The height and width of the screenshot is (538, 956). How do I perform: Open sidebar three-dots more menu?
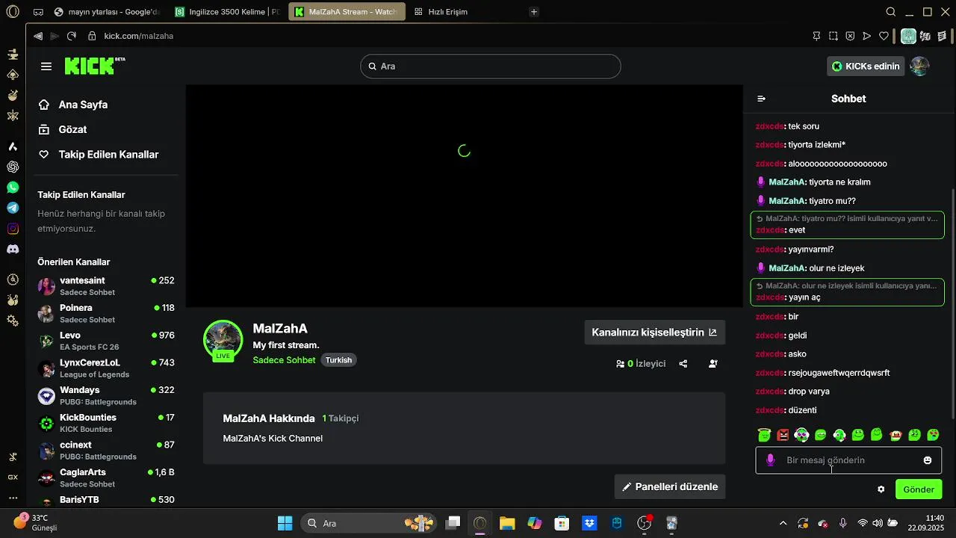[x=13, y=498]
